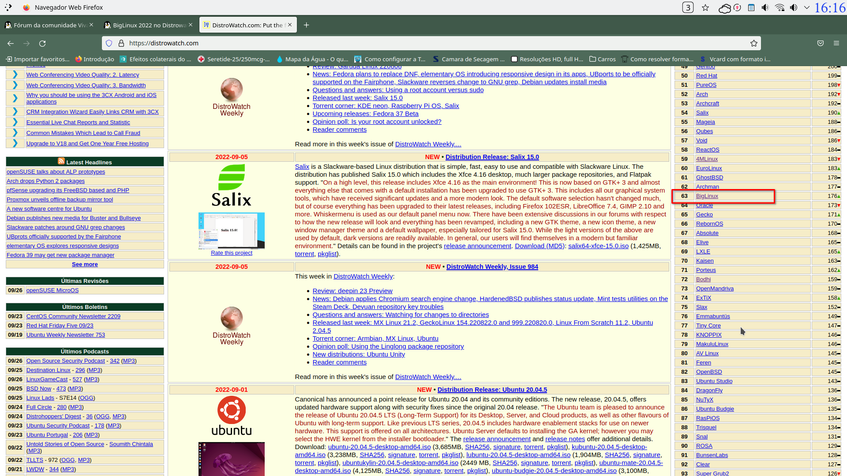The image size is (847, 476).
Task: Open a new browser tab
Action: pyautogui.click(x=306, y=25)
